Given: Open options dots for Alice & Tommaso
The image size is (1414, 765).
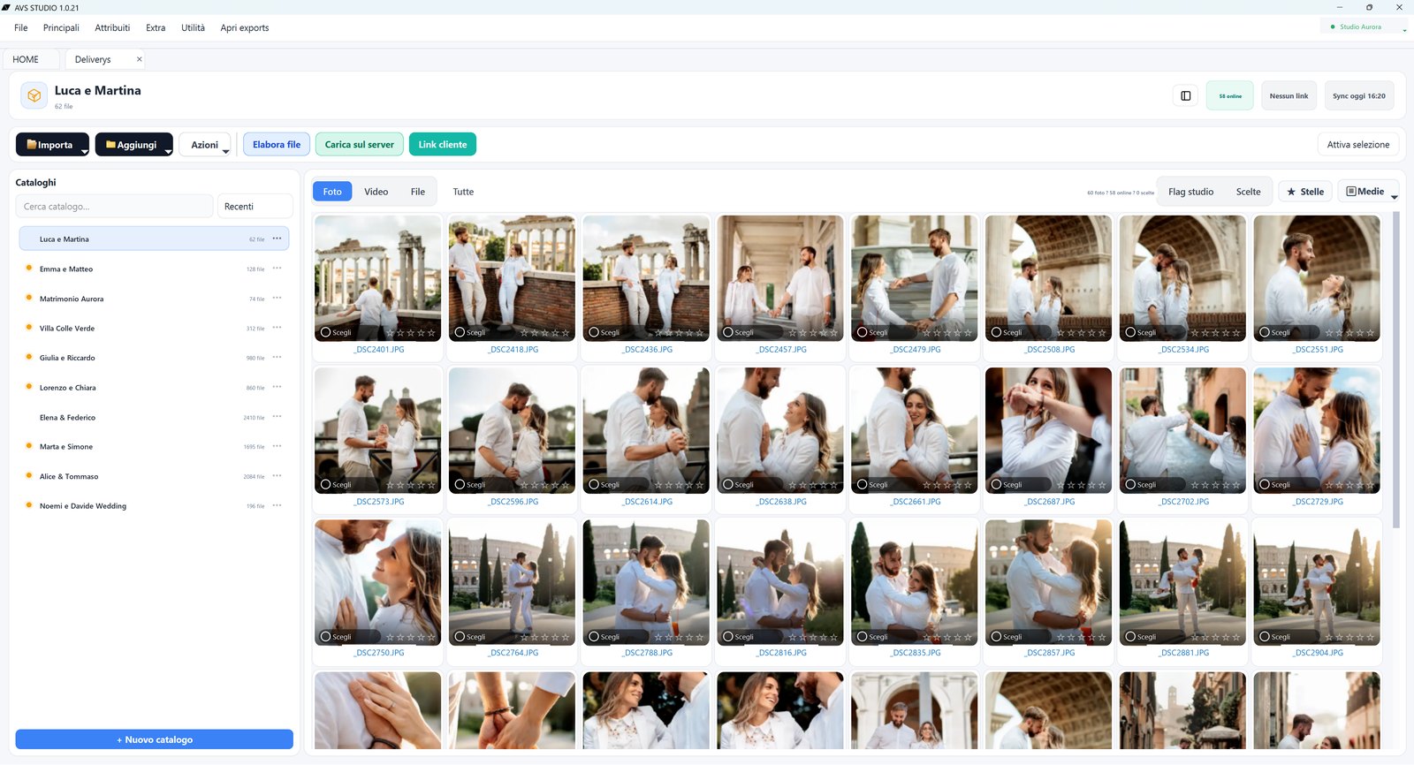Looking at the screenshot, I should (x=277, y=476).
